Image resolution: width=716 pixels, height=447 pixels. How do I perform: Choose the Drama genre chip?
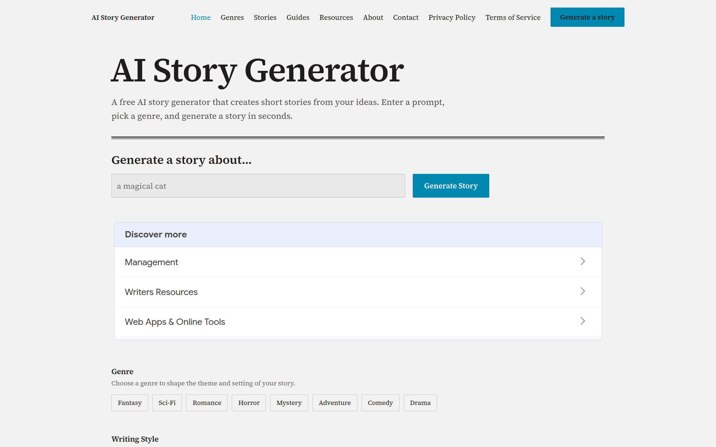coord(420,403)
